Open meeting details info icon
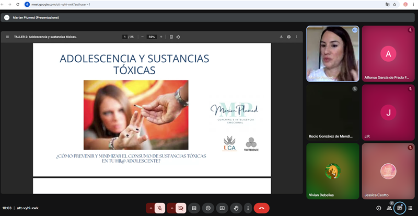This screenshot has width=418, height=216. click(x=378, y=208)
